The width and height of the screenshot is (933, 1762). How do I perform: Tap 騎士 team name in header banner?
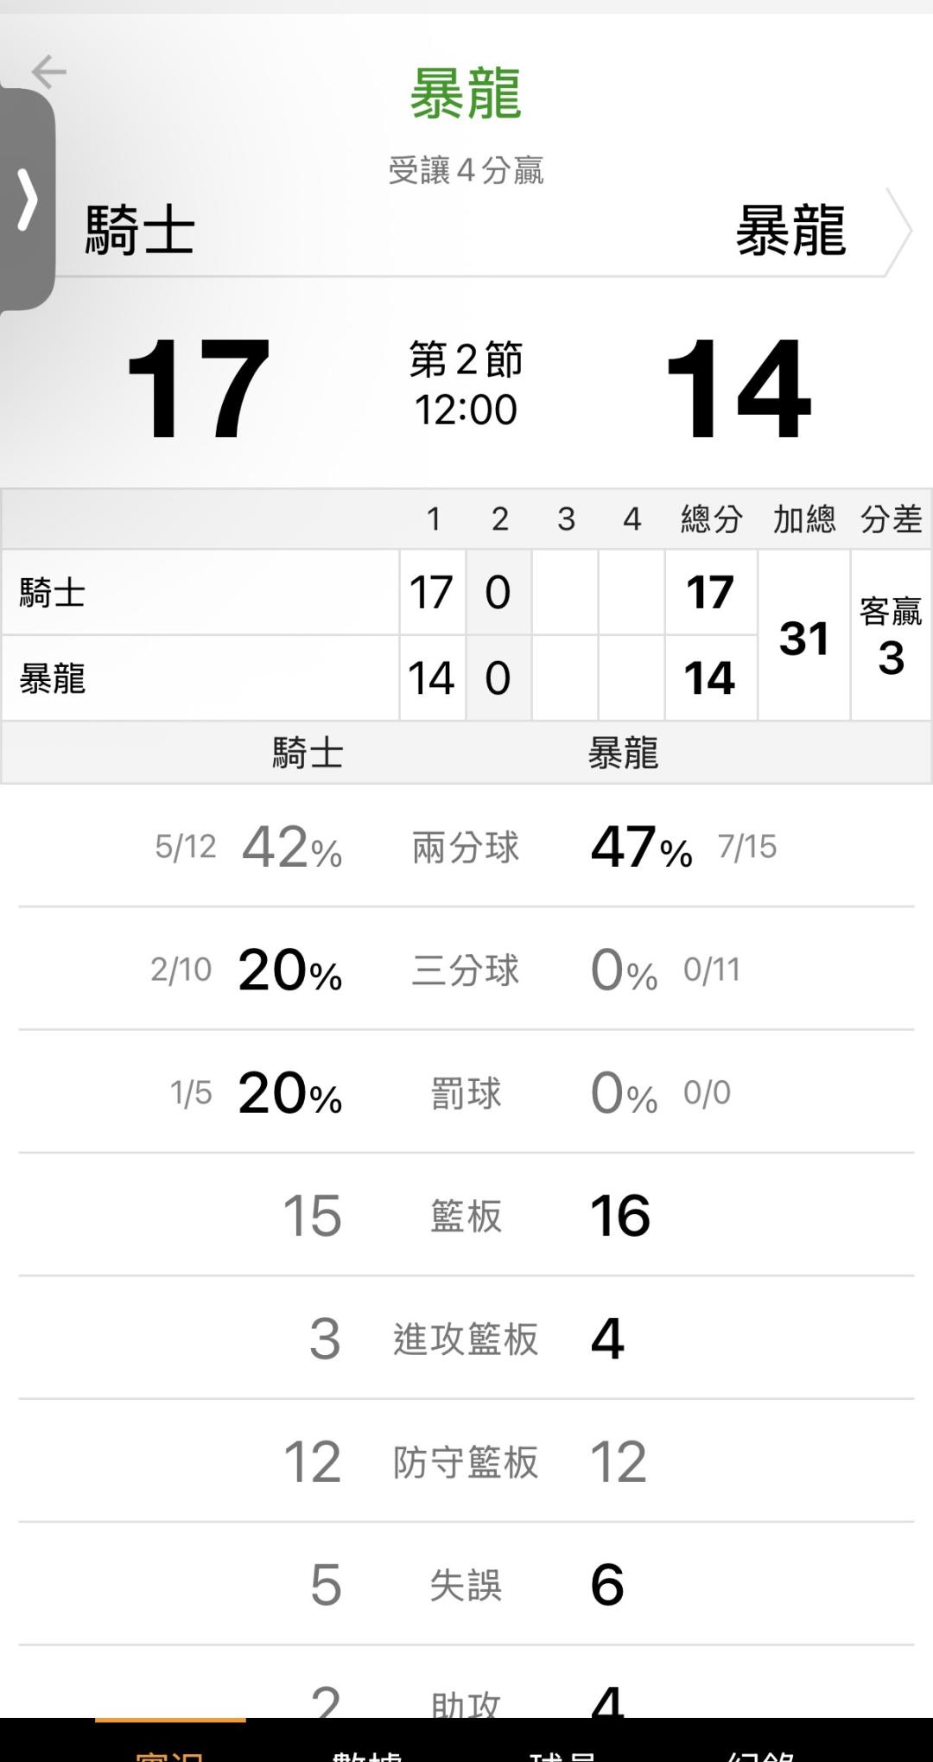[x=140, y=231]
